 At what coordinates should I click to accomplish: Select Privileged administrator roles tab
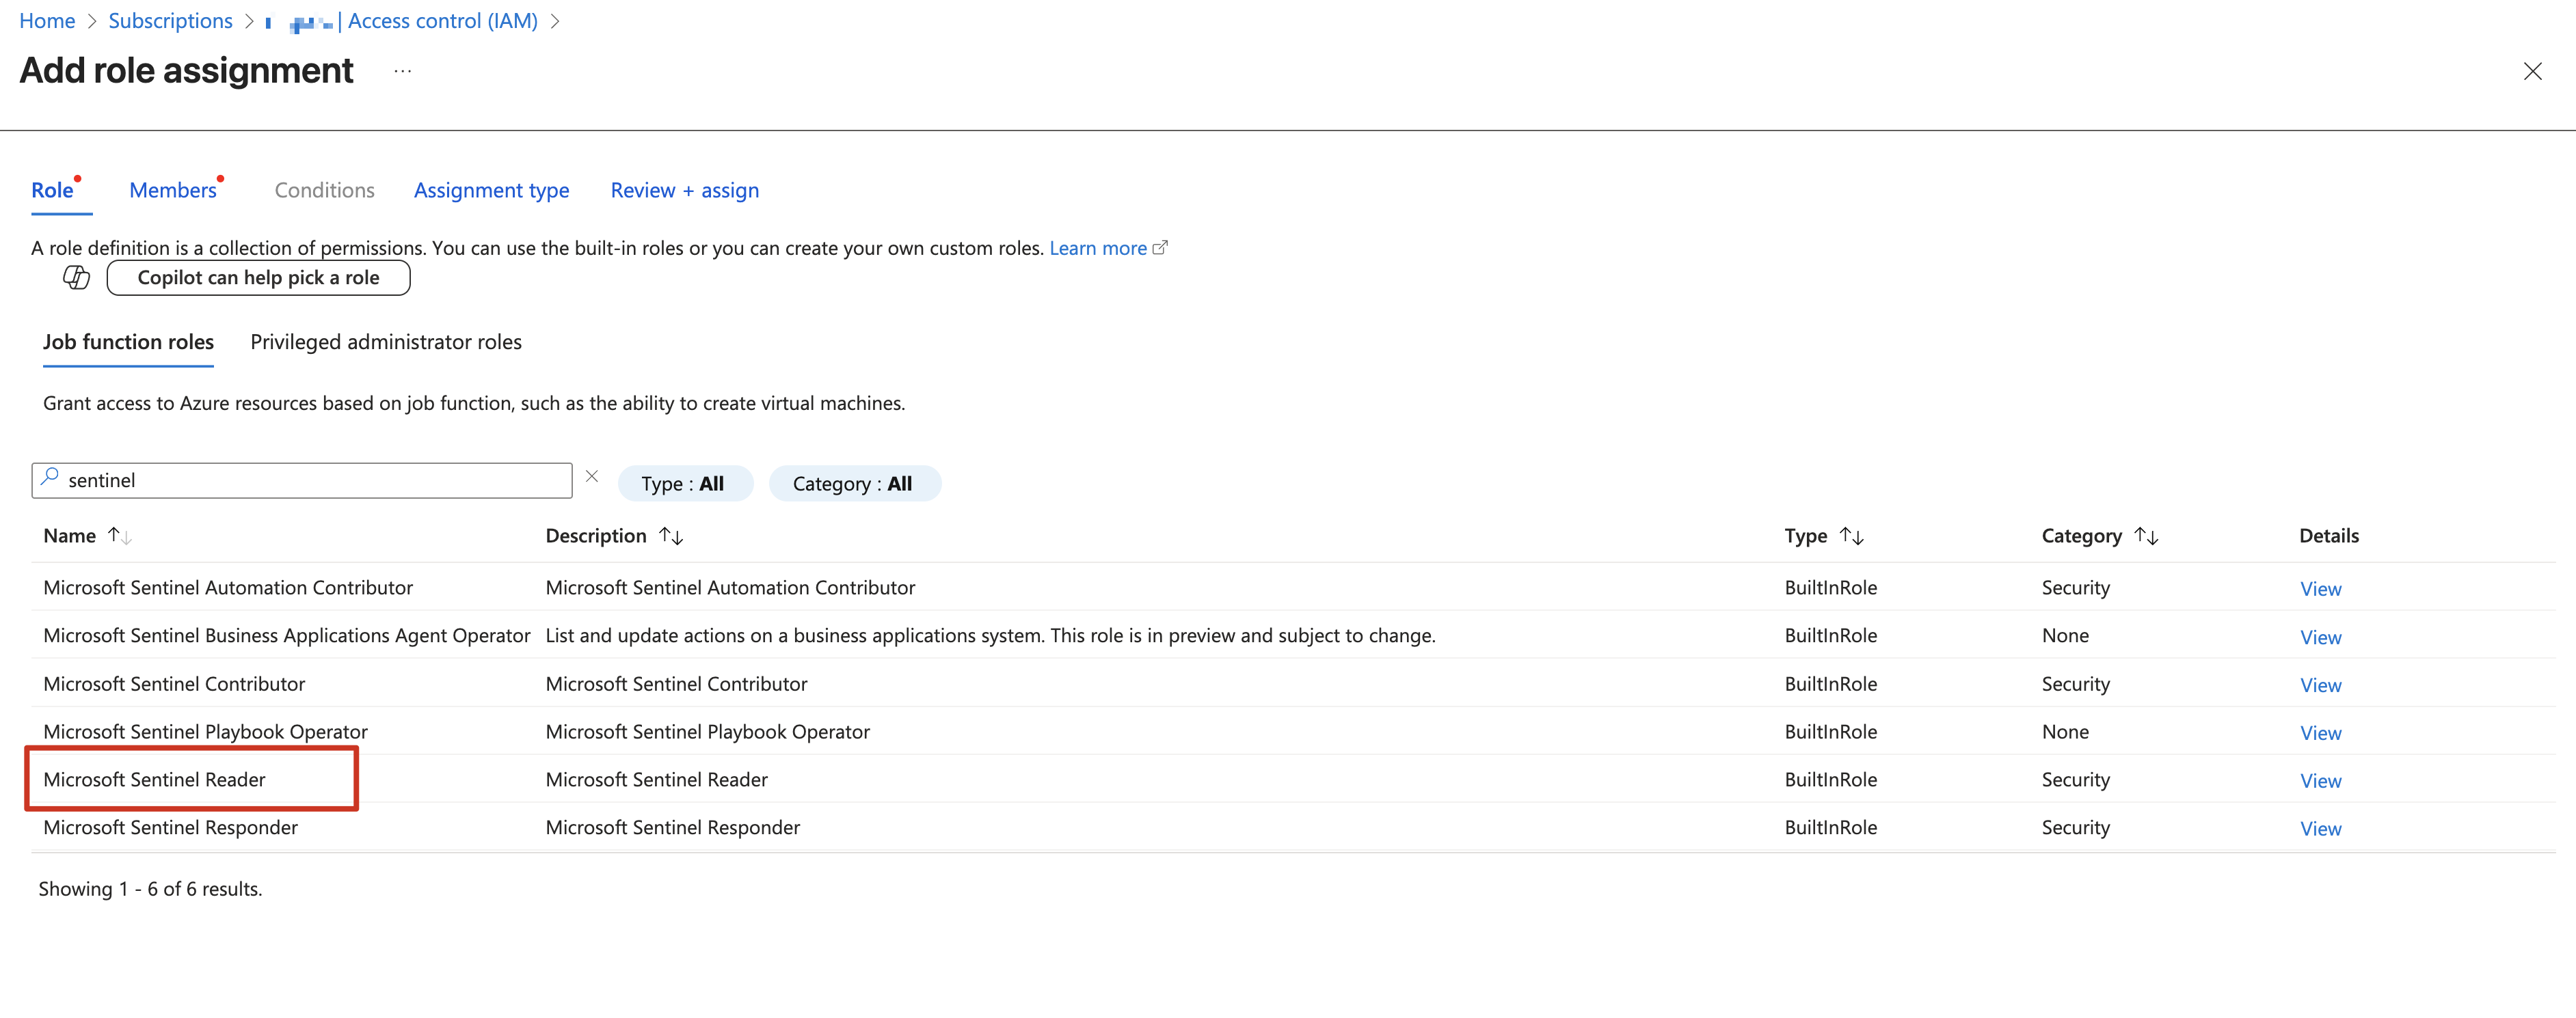[x=386, y=342]
